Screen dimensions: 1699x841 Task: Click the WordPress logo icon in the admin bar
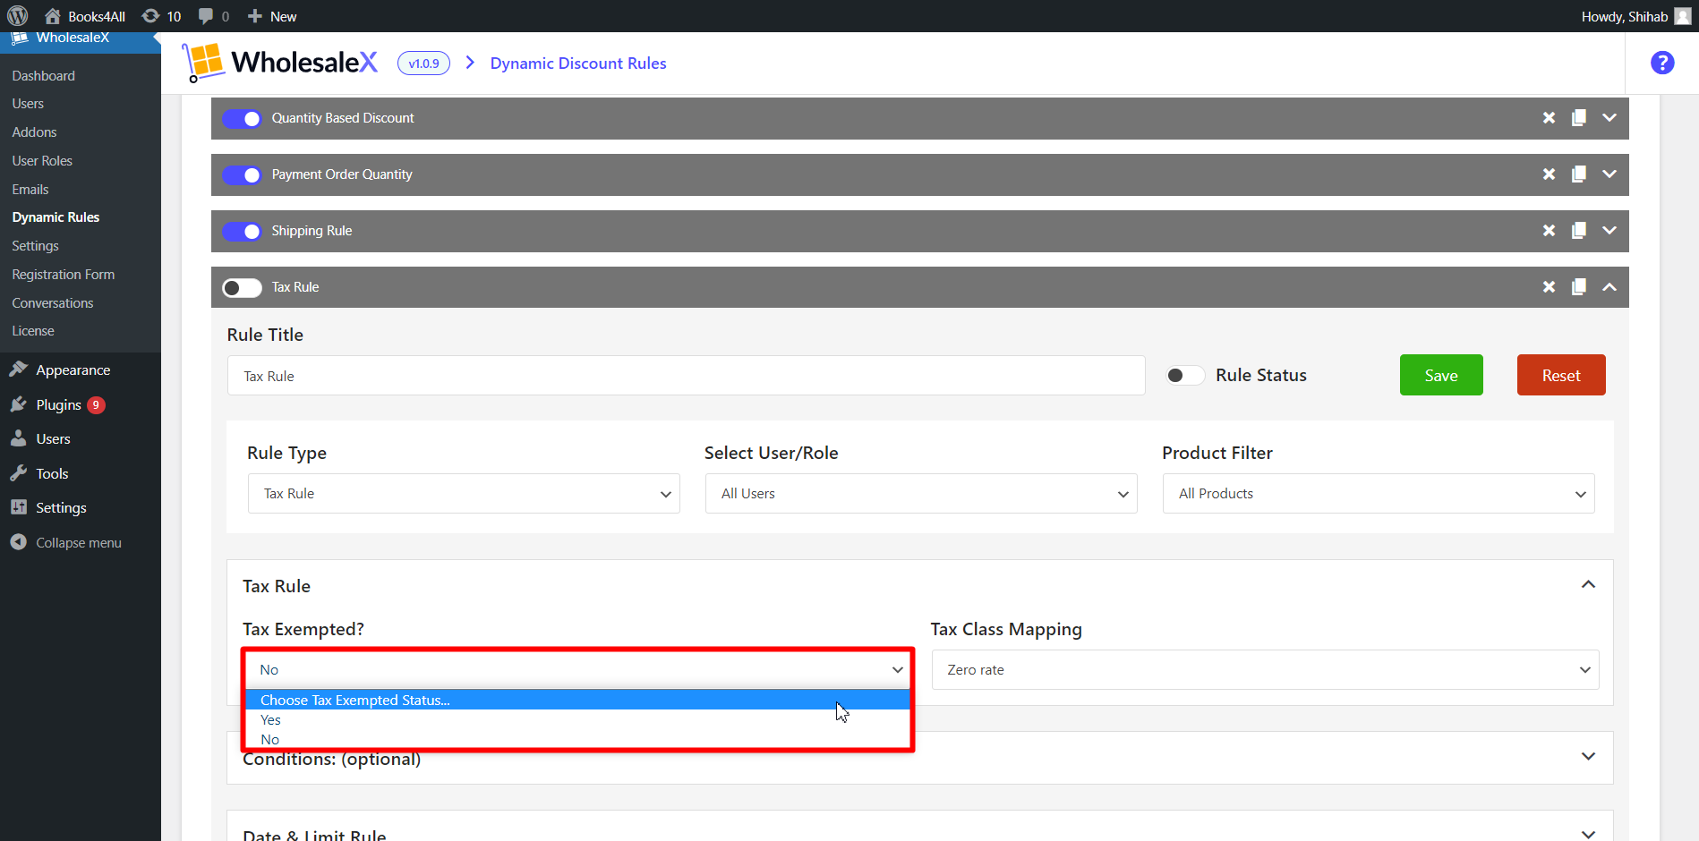coord(18,16)
